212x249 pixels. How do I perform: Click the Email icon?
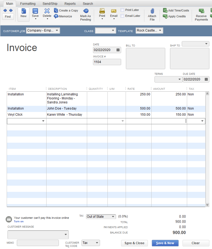click(114, 11)
